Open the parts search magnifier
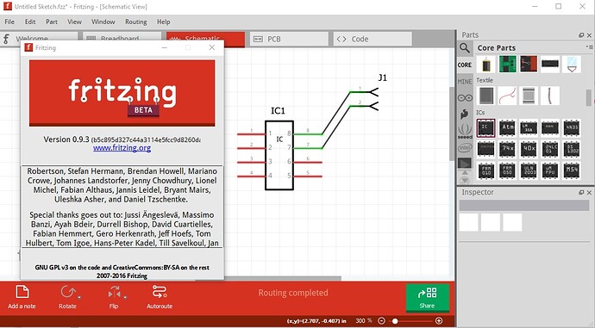This screenshot has width=595, height=328. point(465,48)
